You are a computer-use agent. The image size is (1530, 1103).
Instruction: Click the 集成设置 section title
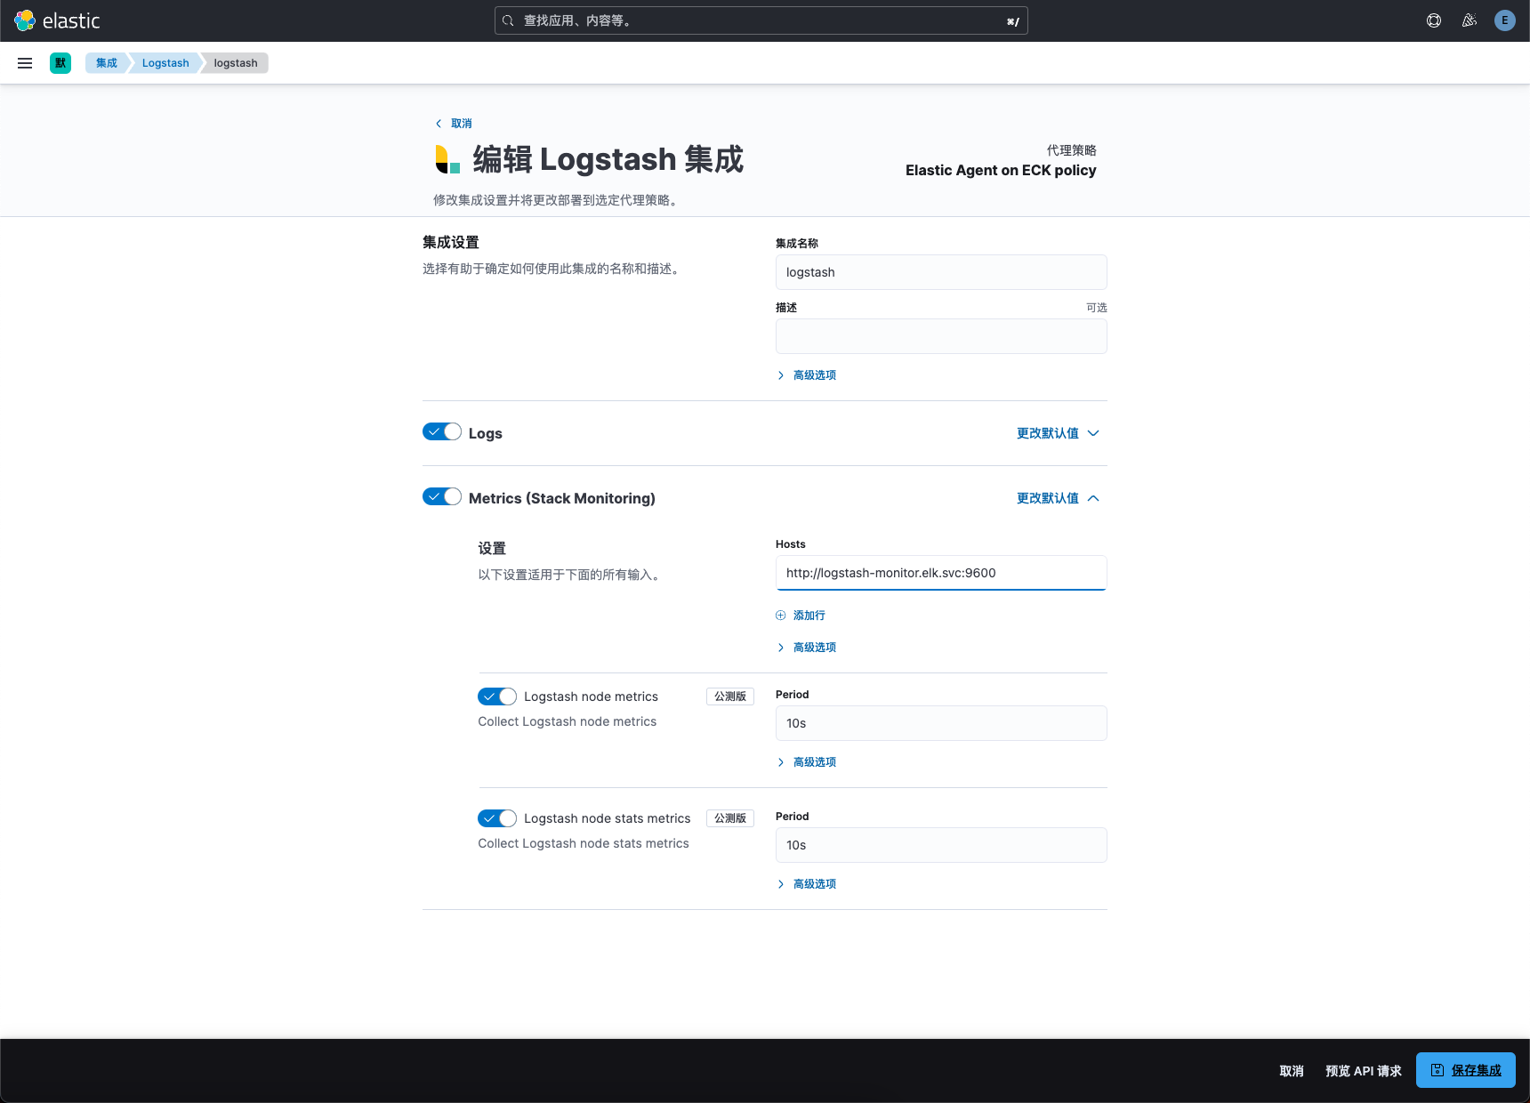pyautogui.click(x=451, y=242)
